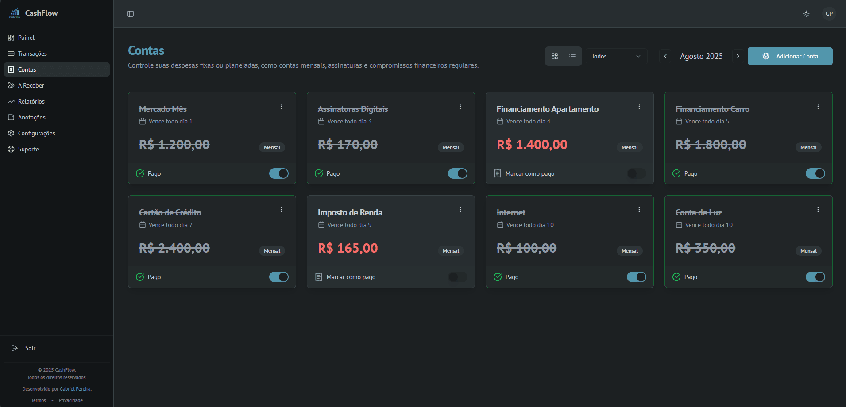Open the three-dot menu on Mercado Mês
Screen dimensions: 846x407
[282, 106]
